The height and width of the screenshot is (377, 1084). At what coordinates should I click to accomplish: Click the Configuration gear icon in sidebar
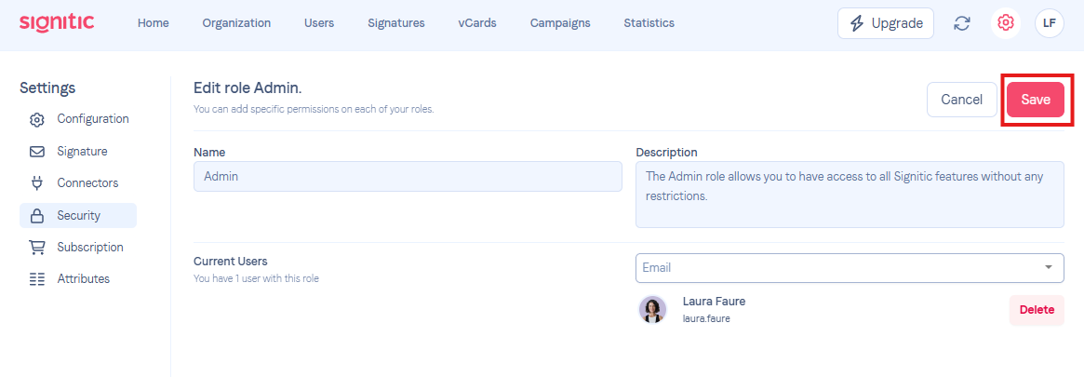click(x=37, y=120)
